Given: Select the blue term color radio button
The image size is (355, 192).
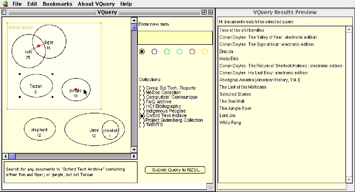Looking at the screenshot, I should [154, 52].
